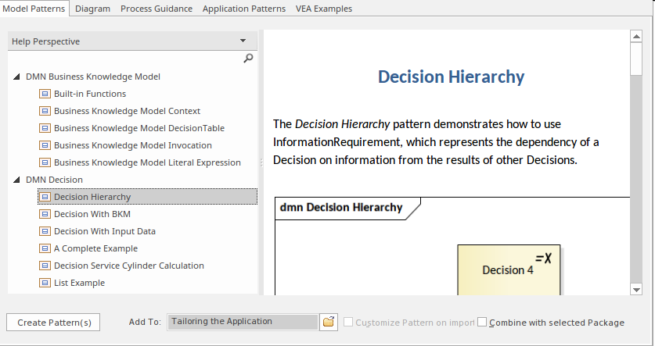
Task: Toggle Customize Pattern on import checkbox
Action: tap(349, 322)
